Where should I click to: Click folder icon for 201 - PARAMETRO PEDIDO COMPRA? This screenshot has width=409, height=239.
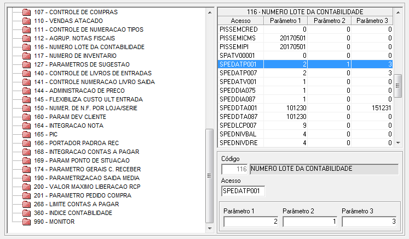click(26, 195)
